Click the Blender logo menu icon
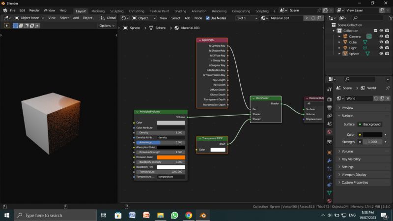Image resolution: width=393 pixels, height=221 pixels. tap(5, 10)
